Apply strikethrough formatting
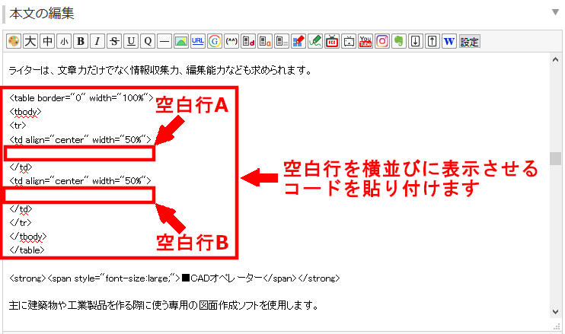Viewport: 565px width, 334px height. pyautogui.click(x=114, y=41)
